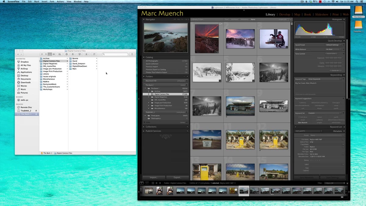Click the red sunset grid thumbnail
The image size is (366, 206).
point(207,39)
